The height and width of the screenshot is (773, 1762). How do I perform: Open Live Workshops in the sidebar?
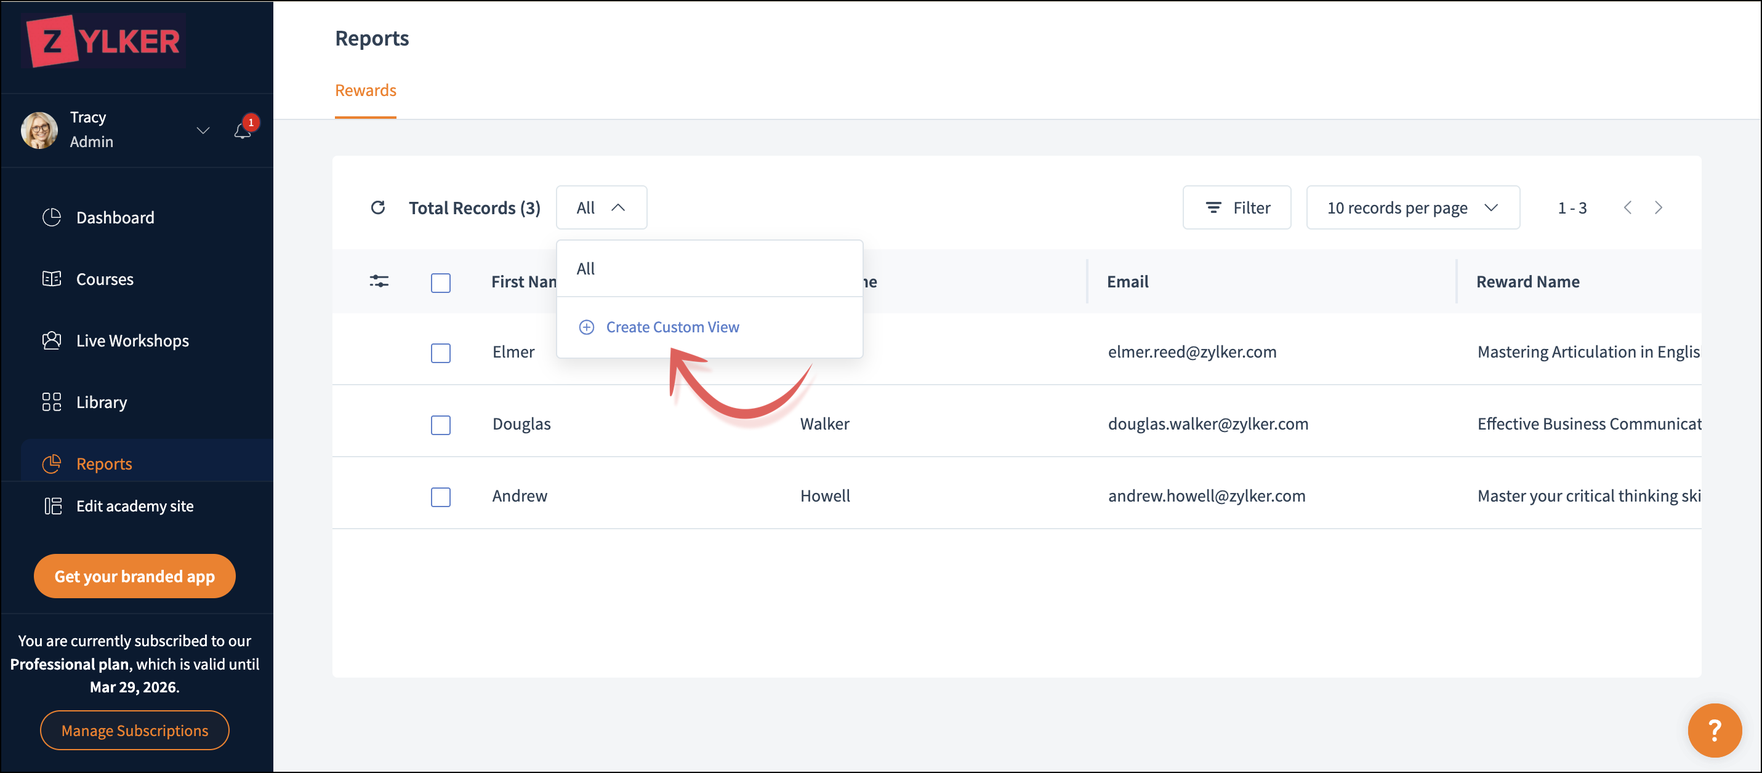(132, 341)
